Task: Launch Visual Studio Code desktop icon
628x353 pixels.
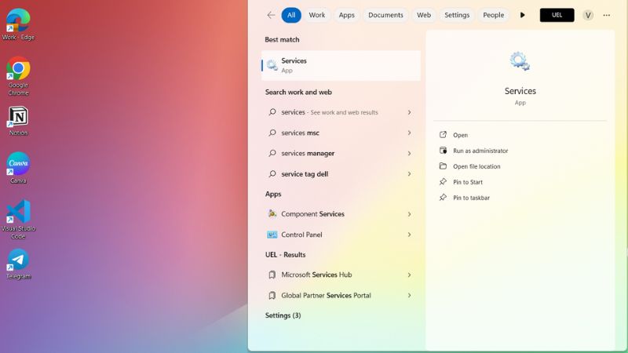Action: pyautogui.click(x=18, y=213)
